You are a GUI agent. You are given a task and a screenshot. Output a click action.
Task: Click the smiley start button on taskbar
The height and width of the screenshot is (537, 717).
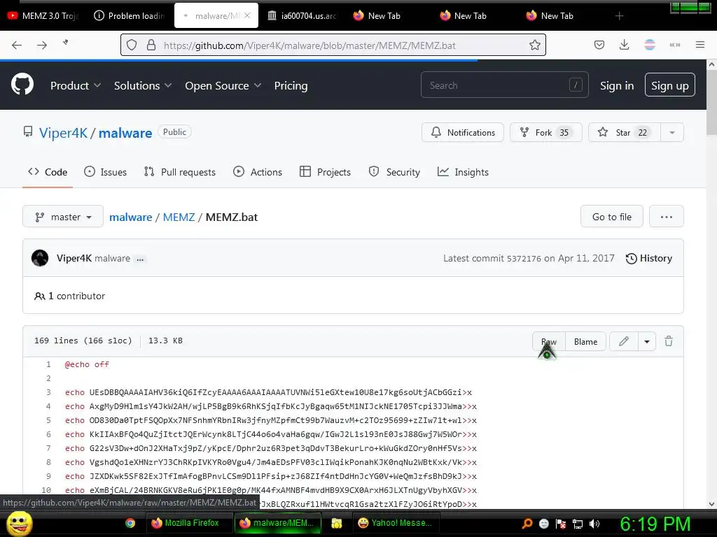pos(19,523)
